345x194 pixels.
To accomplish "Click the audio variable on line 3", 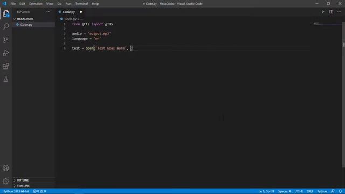I will tap(77, 34).
